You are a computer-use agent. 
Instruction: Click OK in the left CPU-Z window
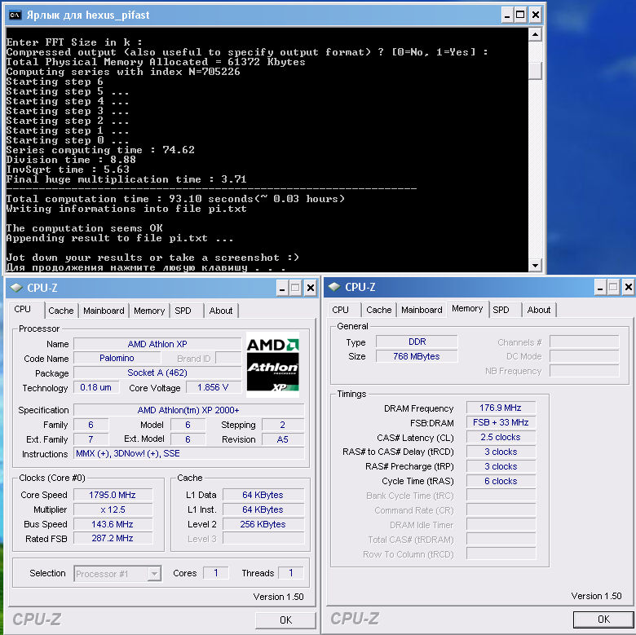pos(285,620)
